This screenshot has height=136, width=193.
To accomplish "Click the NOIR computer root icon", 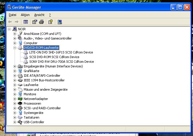I will 15,29.
